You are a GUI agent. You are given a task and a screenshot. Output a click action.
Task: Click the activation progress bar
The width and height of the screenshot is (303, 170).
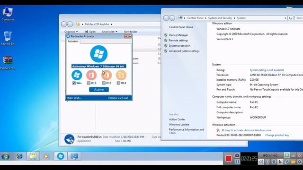[99, 66]
